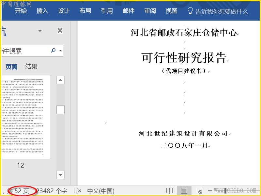Select the 邮件 ribbon tab

click(x=129, y=11)
